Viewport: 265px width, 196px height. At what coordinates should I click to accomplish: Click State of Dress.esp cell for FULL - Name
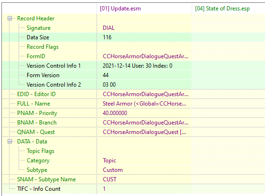[x=228, y=104]
